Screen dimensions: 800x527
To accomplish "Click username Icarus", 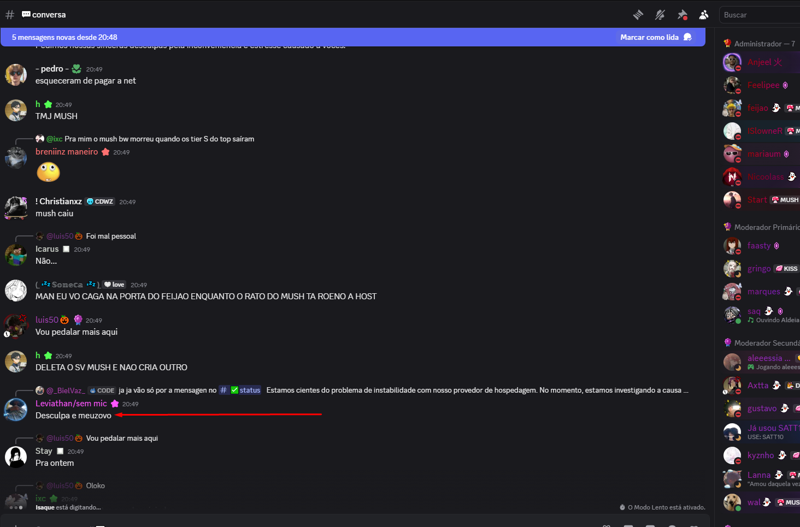I will [x=47, y=249].
